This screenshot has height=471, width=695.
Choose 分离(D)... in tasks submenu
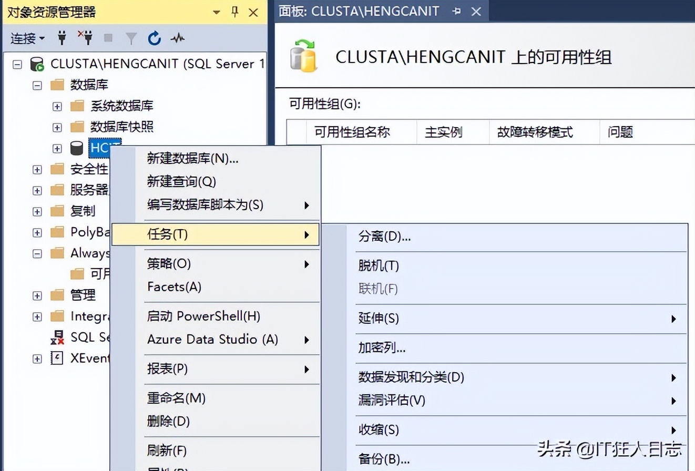tap(505, 236)
